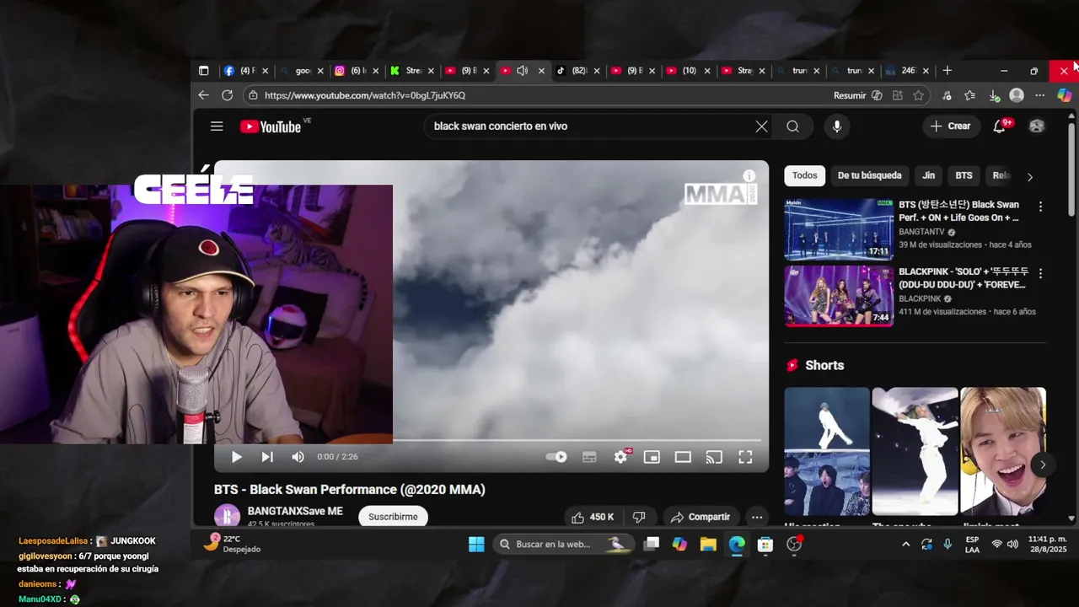Select the De tu búsqueda chip
Screen dimensions: 1079x607
(x=869, y=175)
